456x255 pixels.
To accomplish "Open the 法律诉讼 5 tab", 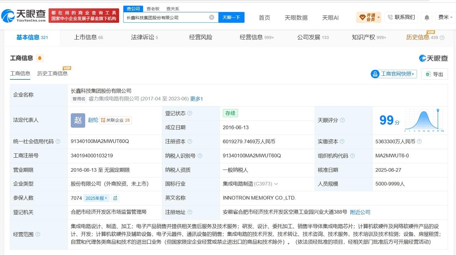I will point(144,37).
